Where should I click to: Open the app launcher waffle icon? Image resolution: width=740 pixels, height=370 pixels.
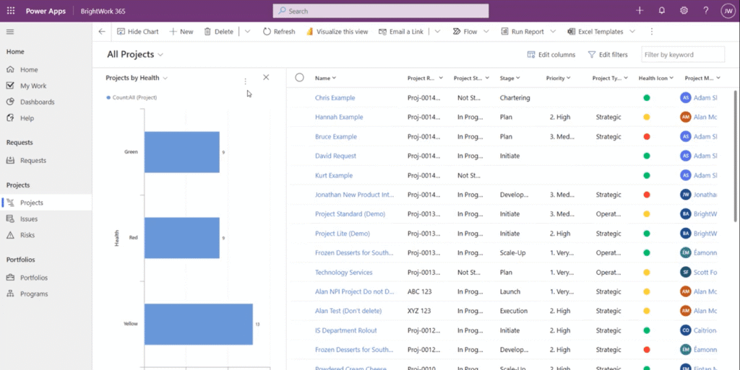coord(10,11)
